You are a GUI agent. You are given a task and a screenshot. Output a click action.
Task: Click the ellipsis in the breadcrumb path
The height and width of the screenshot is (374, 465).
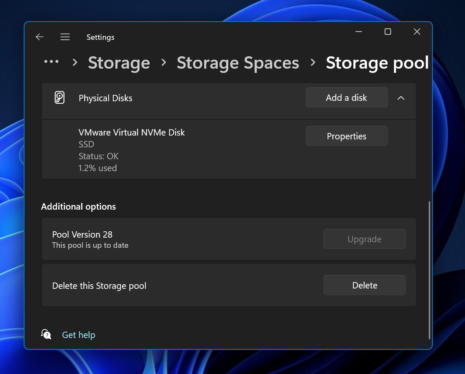pyautogui.click(x=51, y=62)
